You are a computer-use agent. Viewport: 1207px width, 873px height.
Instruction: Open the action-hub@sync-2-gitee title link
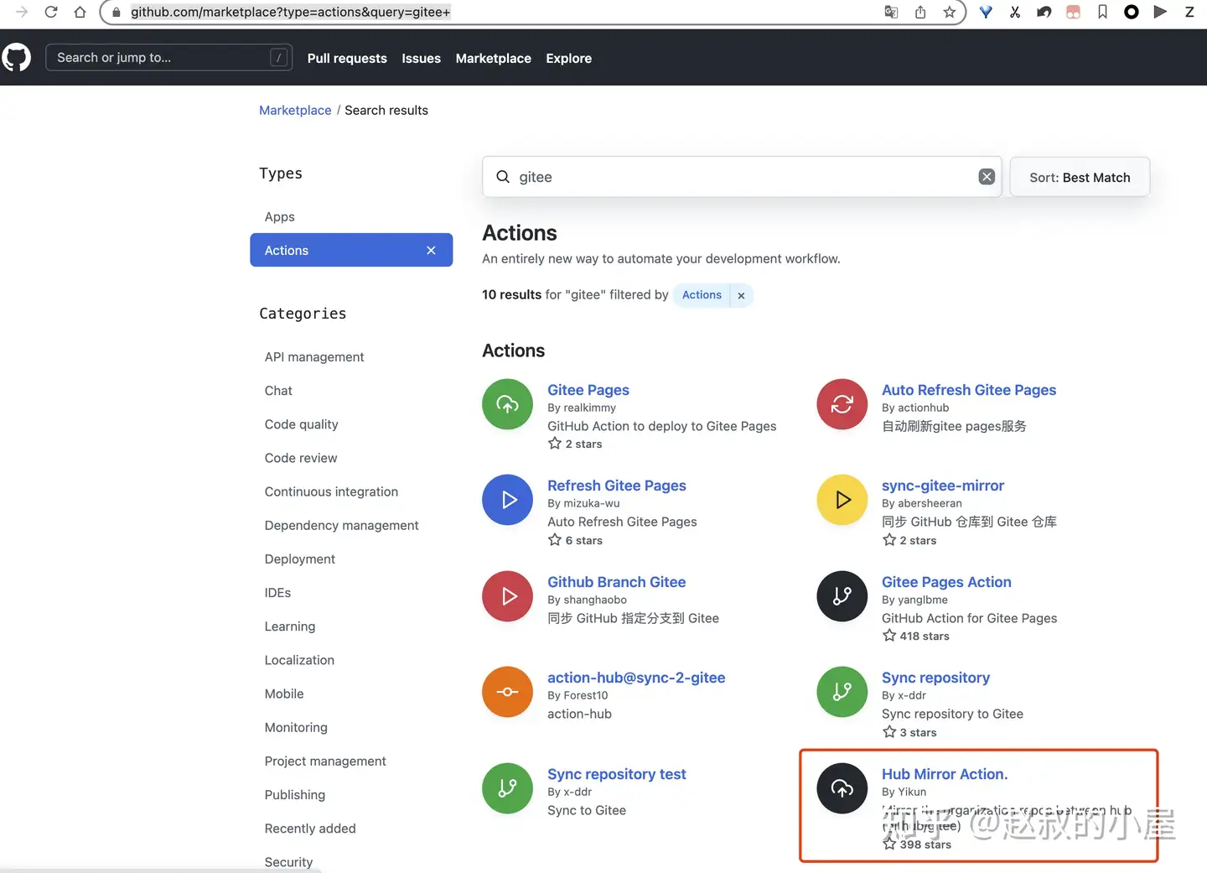click(636, 678)
